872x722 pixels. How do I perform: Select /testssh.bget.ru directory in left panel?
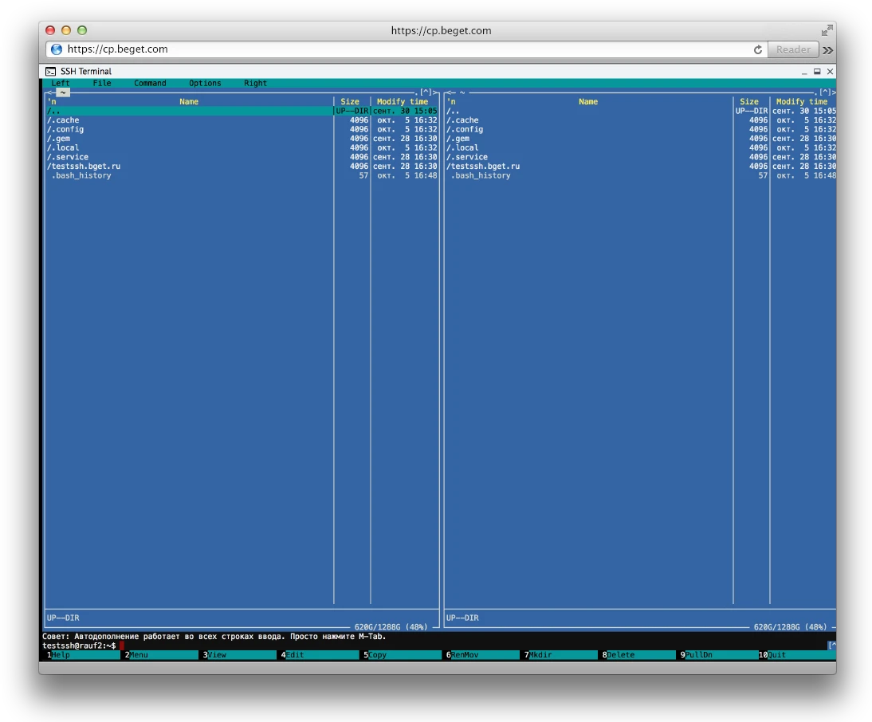click(84, 167)
